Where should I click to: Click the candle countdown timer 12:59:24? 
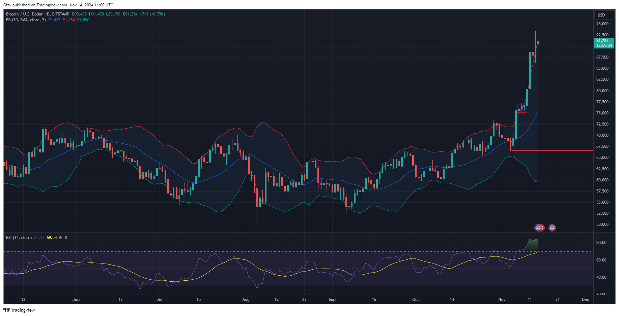click(x=604, y=45)
